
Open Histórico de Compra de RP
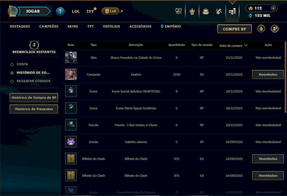point(34,98)
